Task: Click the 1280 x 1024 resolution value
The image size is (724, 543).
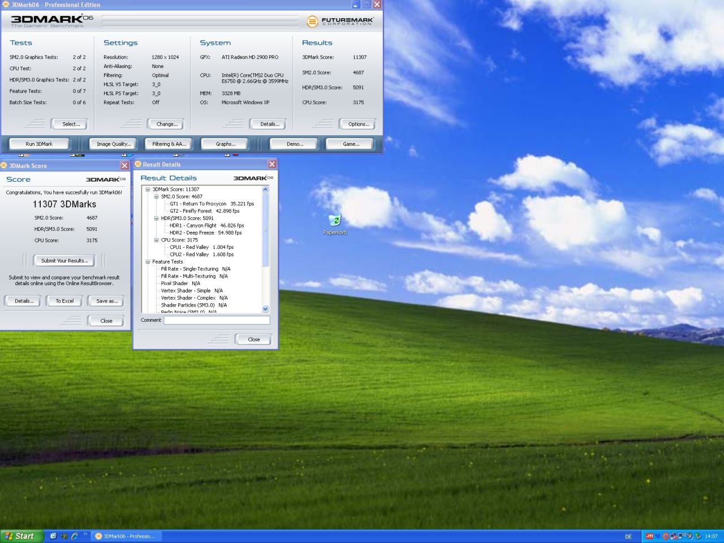Action: pyautogui.click(x=165, y=57)
